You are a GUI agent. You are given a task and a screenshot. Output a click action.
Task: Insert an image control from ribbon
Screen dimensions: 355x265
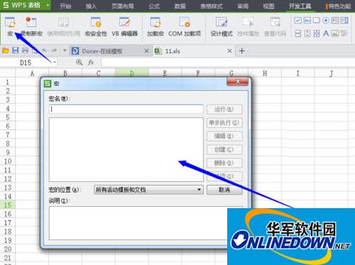coord(335,33)
